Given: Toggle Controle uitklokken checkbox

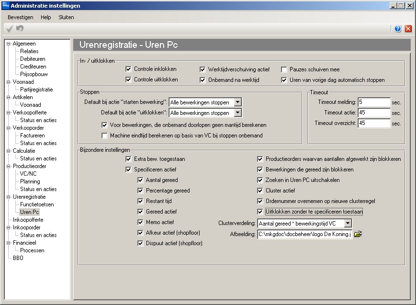Looking at the screenshot, I should 128,79.
